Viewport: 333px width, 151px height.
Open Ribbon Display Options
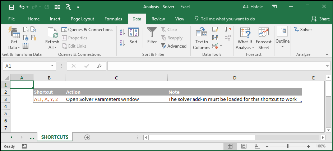coord(274,7)
